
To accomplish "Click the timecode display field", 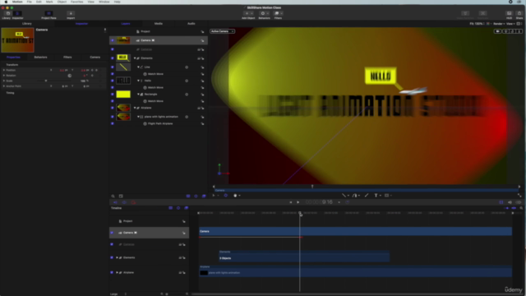I will point(319,202).
